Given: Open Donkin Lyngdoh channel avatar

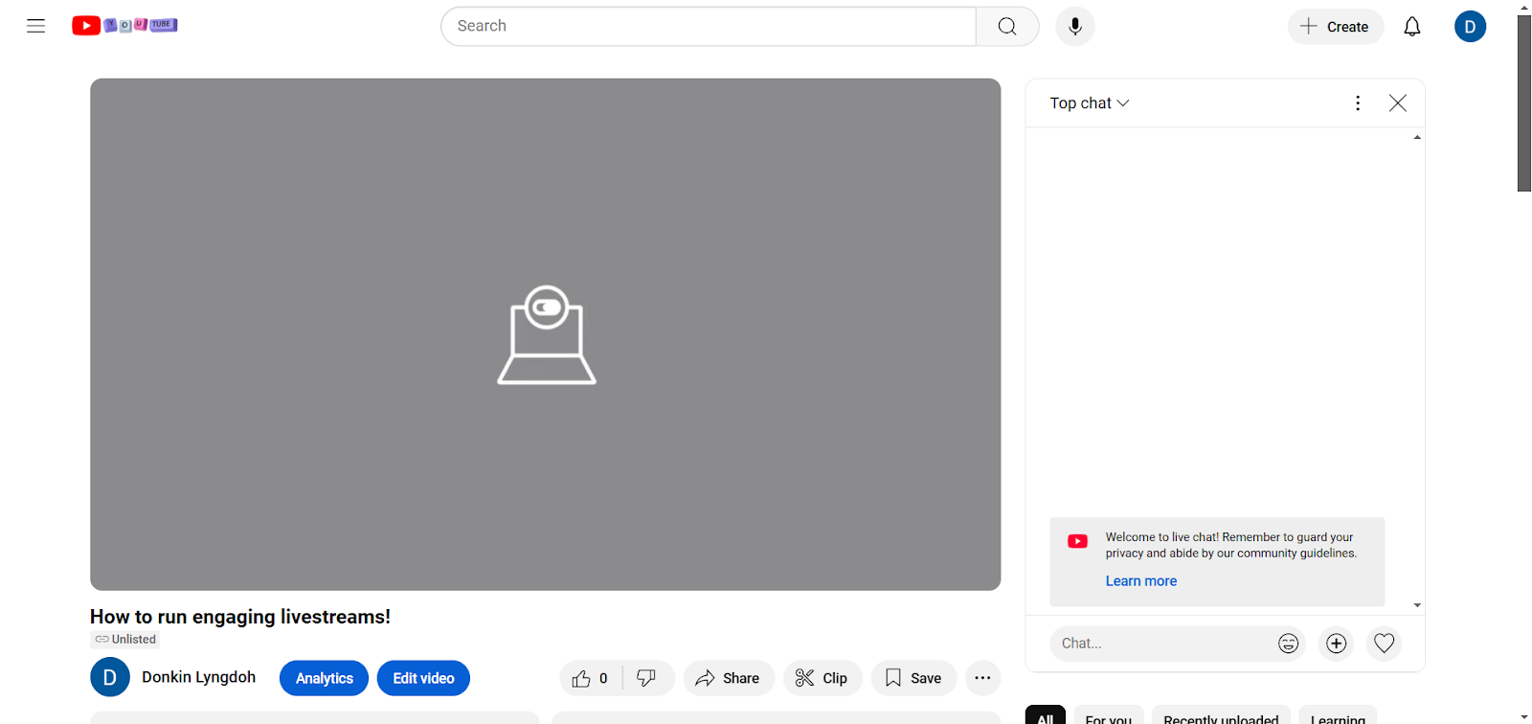Looking at the screenshot, I should (110, 678).
